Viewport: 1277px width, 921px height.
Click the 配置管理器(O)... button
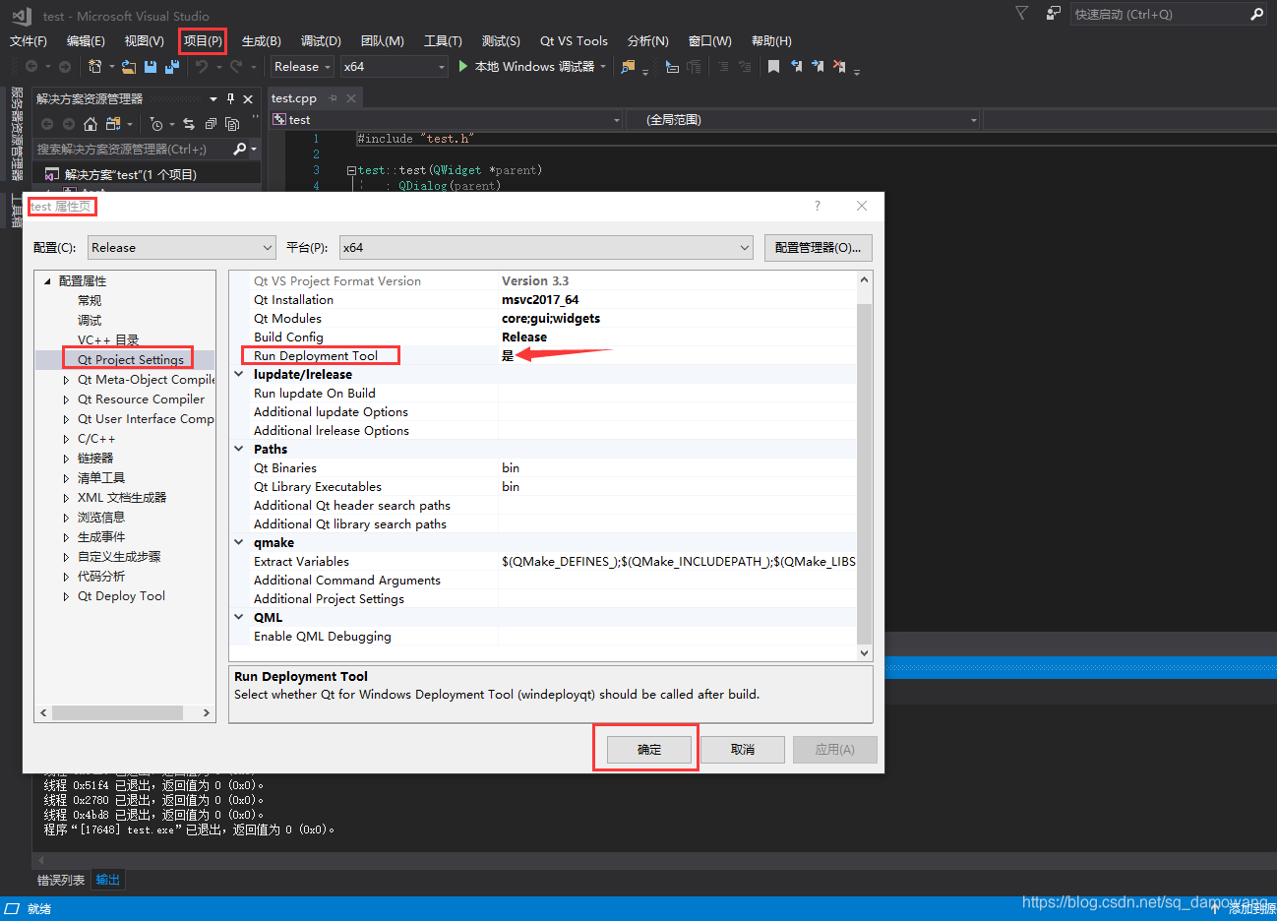coord(818,248)
